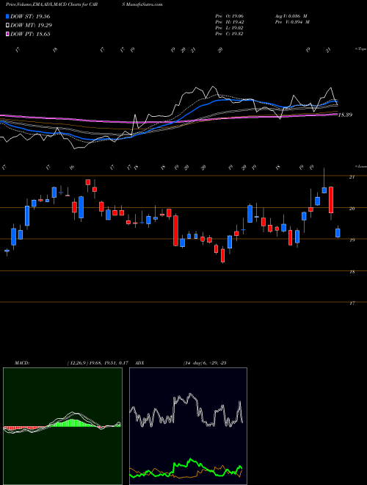Click the 20 price axis label
The width and height of the screenshot is (367, 485).
click(x=352, y=209)
